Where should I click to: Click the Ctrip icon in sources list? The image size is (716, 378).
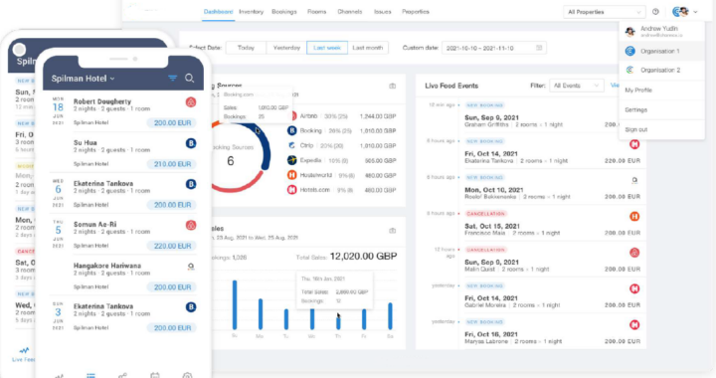tap(291, 145)
